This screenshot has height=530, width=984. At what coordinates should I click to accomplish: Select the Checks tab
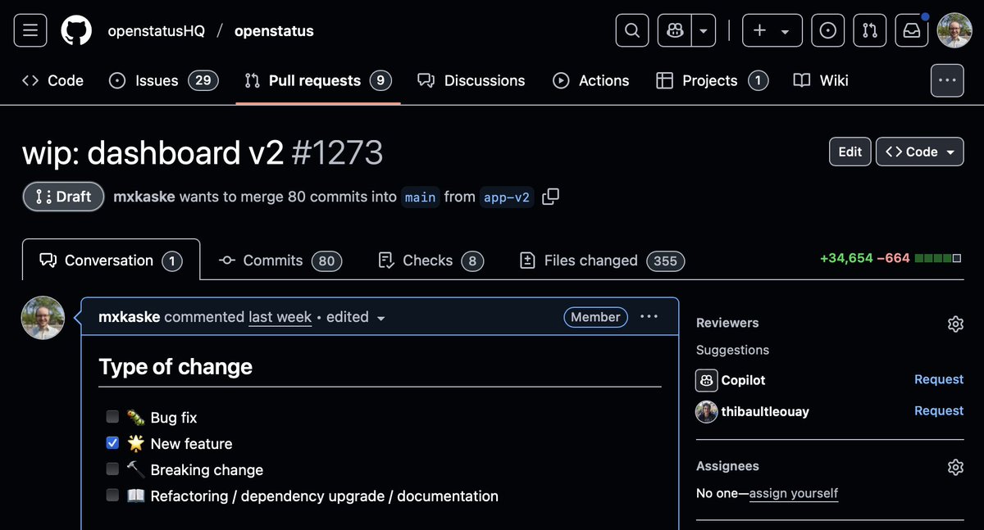430,260
